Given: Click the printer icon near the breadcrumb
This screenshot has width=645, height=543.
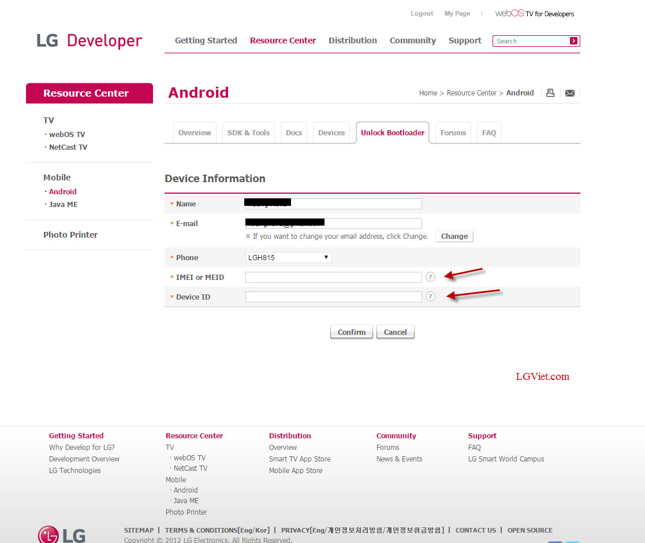Looking at the screenshot, I should click(550, 93).
